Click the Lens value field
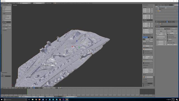This screenshot has width=179, height=101. click(x=148, y=46)
